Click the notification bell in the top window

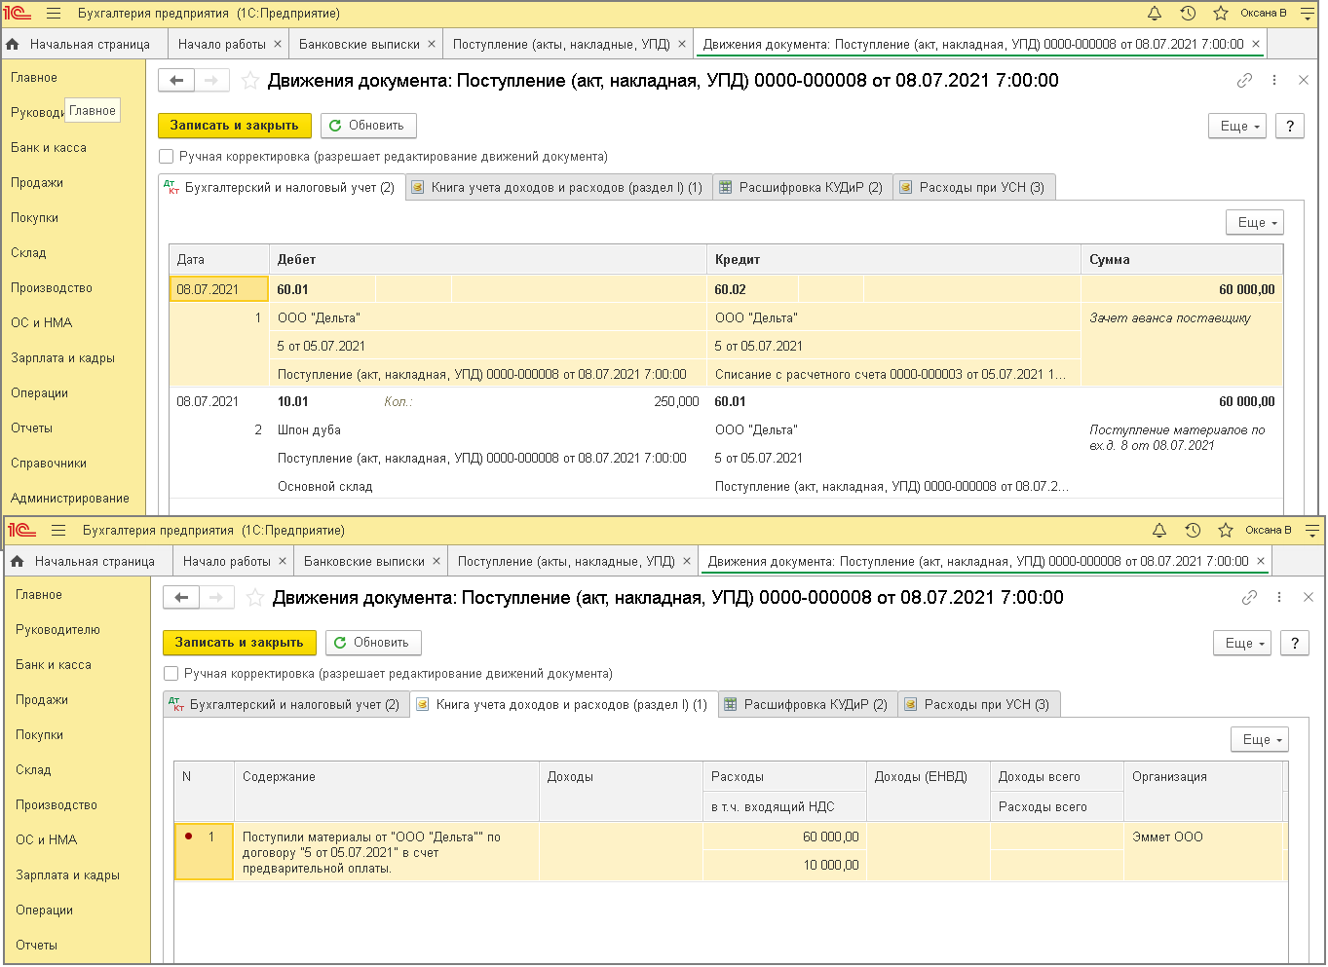coord(1155,14)
